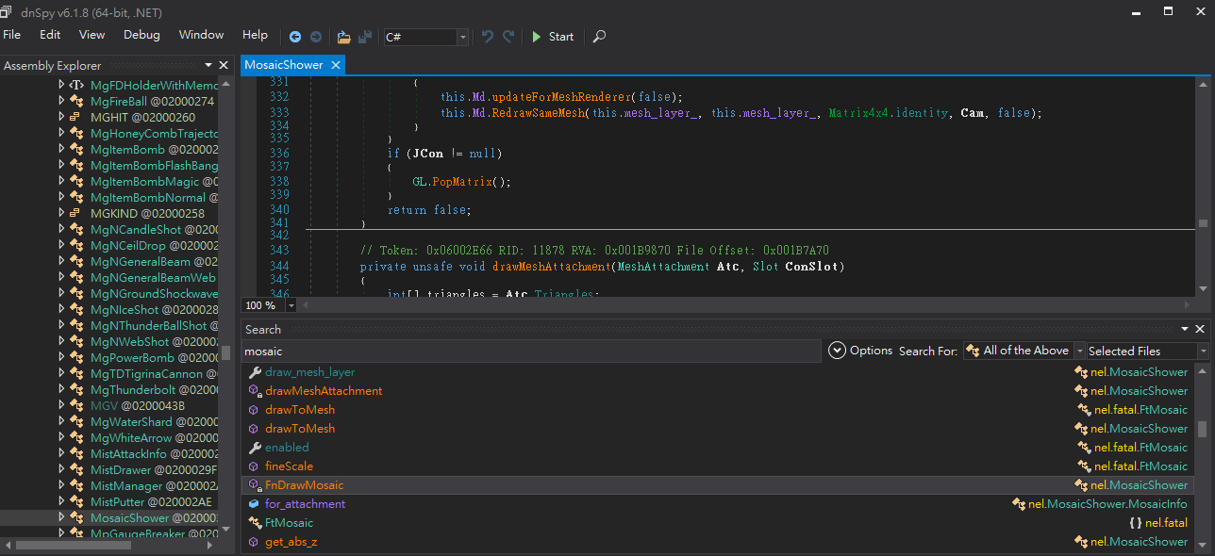
Task: Open the Search panel window position menu arrow
Action: tap(1186, 329)
